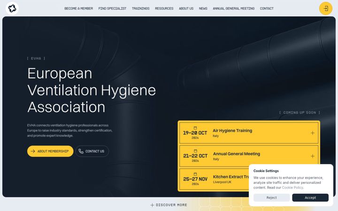Go to News navigation item
Viewport: 338px width, 211px height.
pos(203,8)
